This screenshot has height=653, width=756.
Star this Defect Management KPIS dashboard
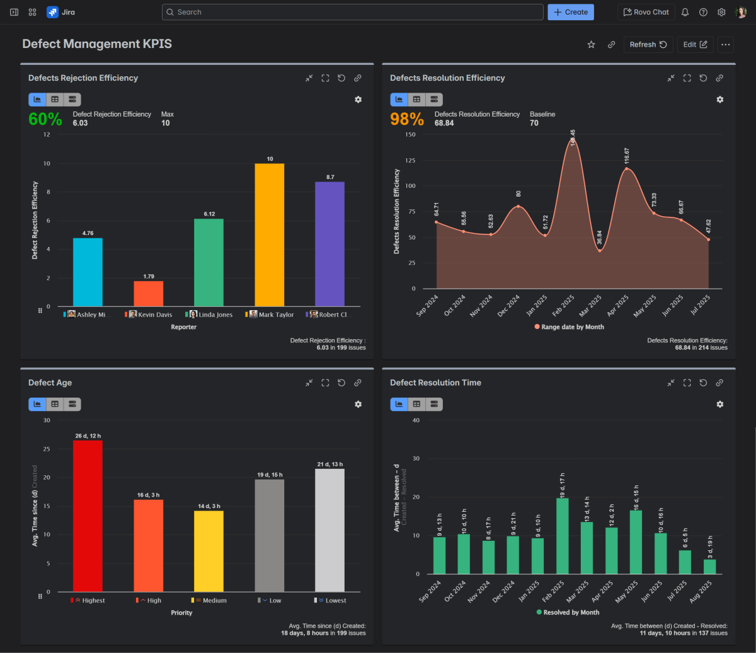(x=591, y=44)
